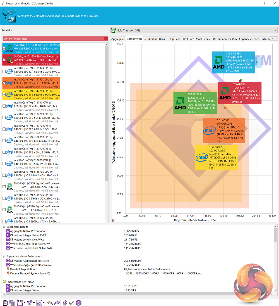Screen dimensions: 279x306
Task: Uncheck the Intel Core i7-4770K processor
Action: tap(4, 94)
